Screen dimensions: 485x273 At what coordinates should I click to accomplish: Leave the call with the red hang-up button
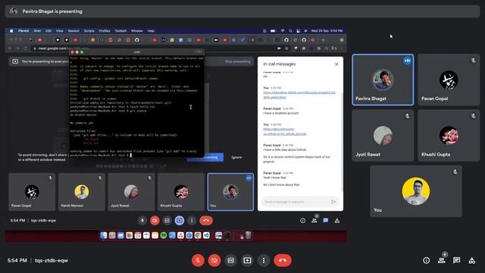tap(283, 260)
